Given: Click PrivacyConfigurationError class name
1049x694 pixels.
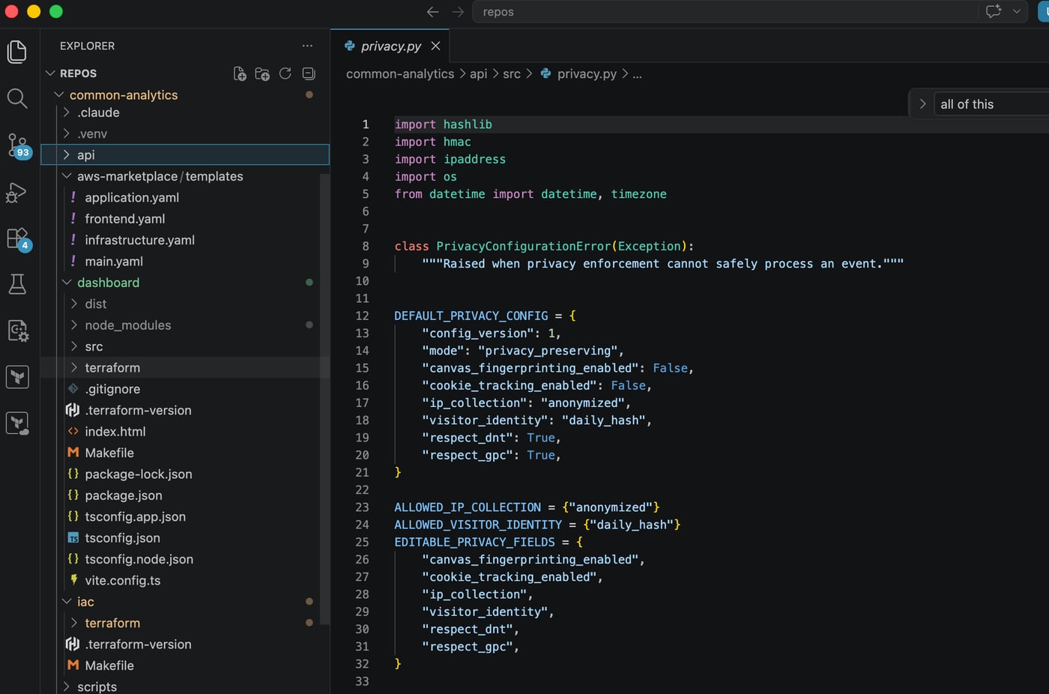Looking at the screenshot, I should point(524,246).
